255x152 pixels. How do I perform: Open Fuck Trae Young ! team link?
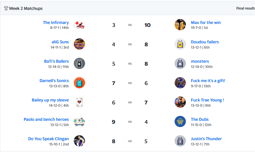tap(207, 100)
